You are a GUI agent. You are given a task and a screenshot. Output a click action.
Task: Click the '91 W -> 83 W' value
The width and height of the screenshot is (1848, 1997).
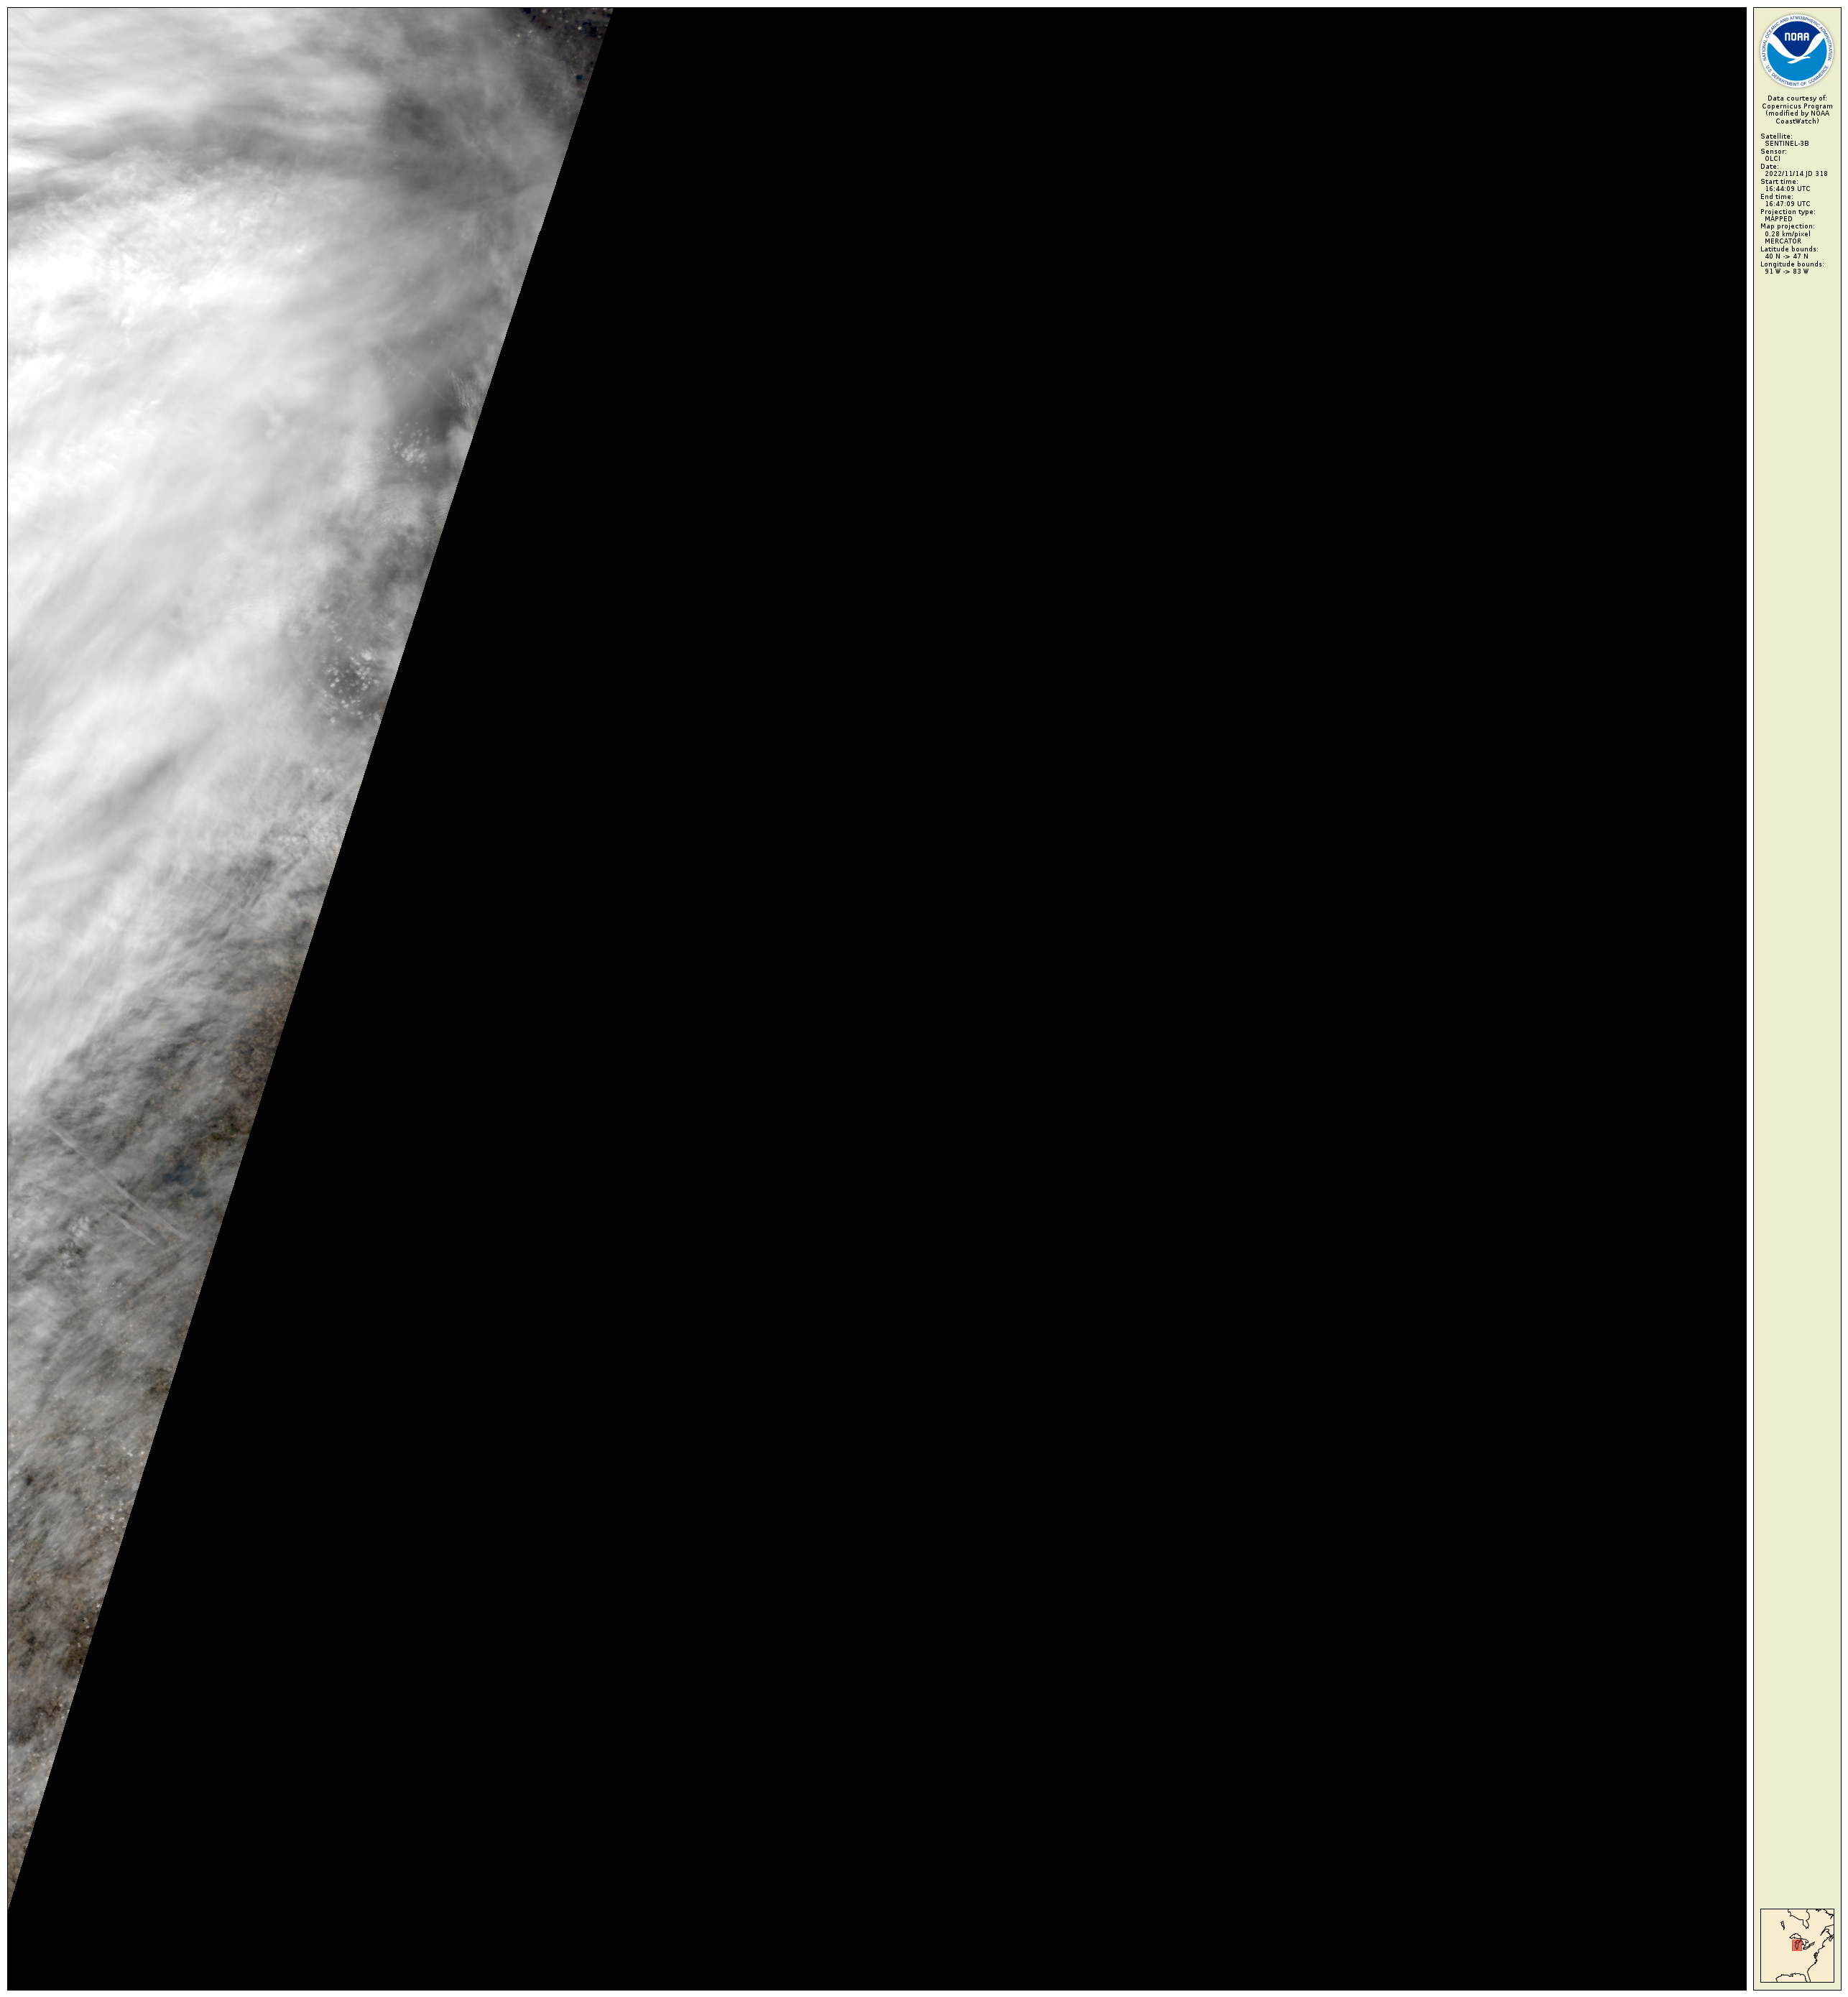point(1787,272)
